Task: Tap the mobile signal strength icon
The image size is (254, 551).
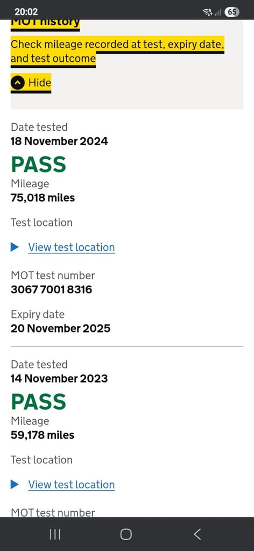Action: [x=218, y=12]
